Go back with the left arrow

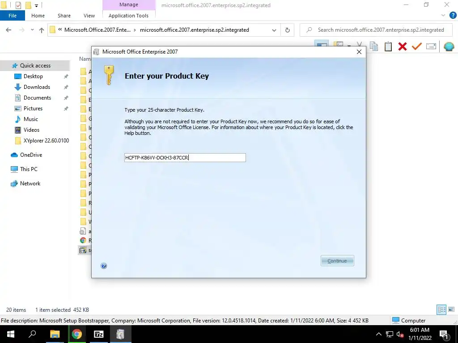(x=8, y=30)
